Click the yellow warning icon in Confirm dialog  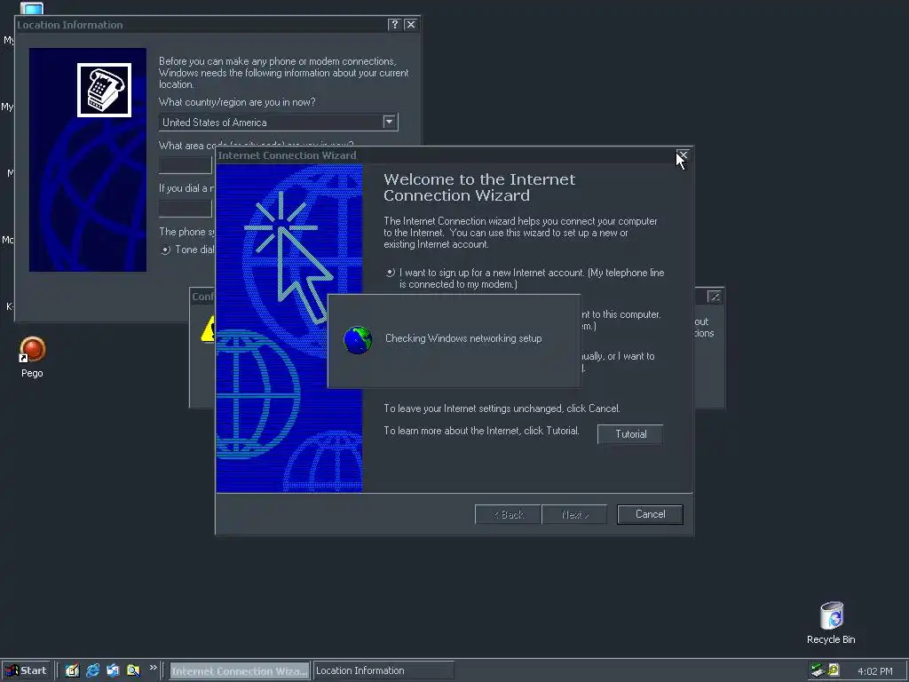208,329
